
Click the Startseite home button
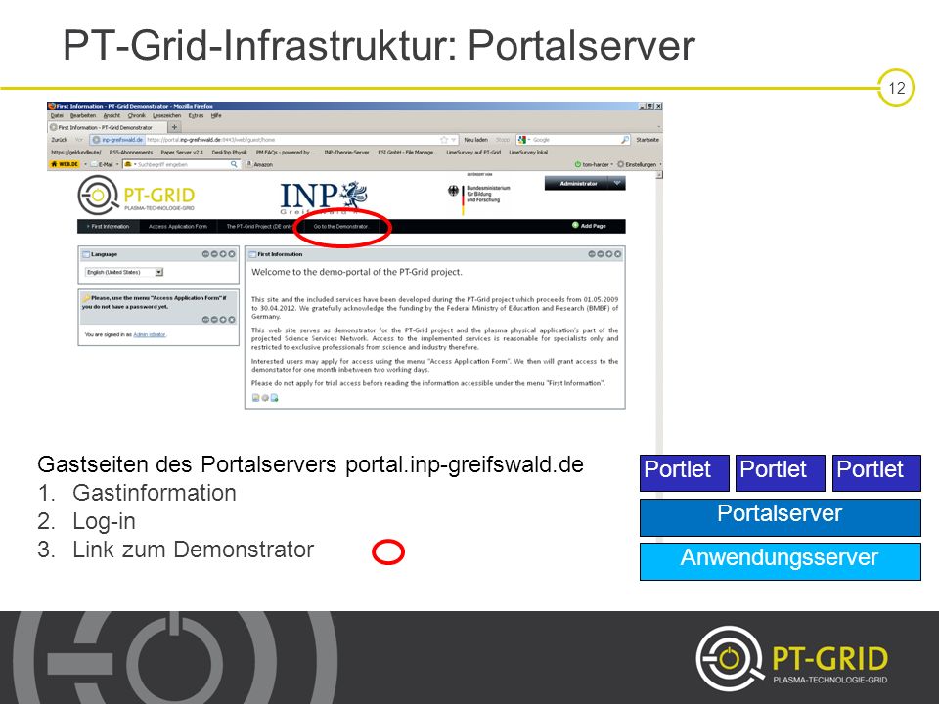tap(648, 140)
